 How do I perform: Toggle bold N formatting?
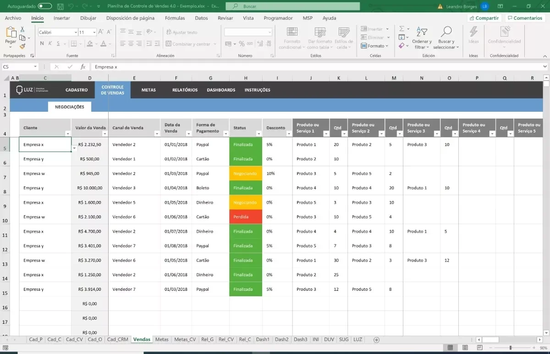click(42, 44)
